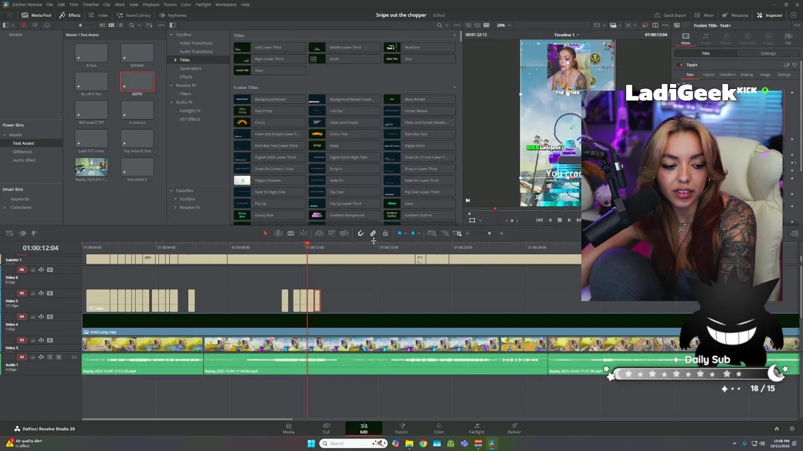Toggle the V6 track destination button
803x451 pixels.
click(22, 270)
